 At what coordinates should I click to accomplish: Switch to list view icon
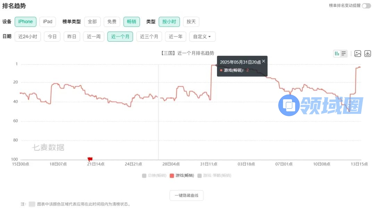(344, 53)
